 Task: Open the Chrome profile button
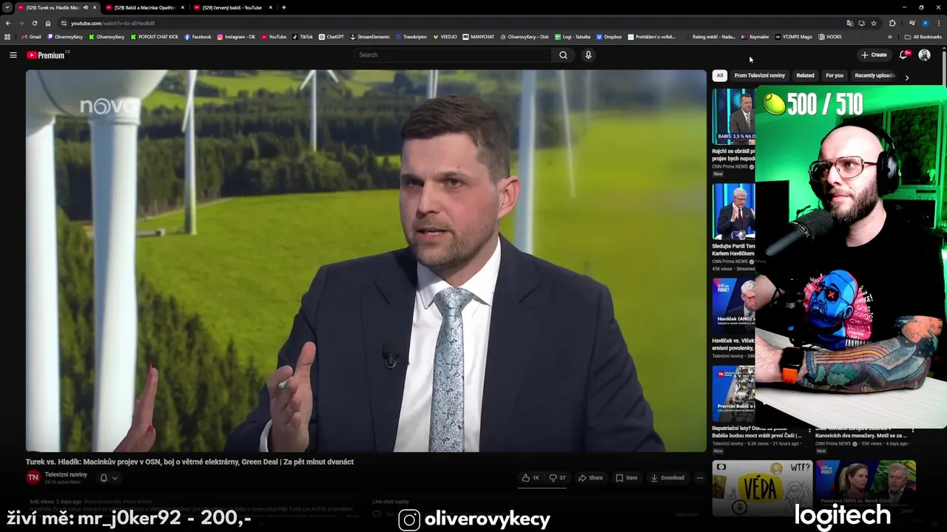click(925, 23)
